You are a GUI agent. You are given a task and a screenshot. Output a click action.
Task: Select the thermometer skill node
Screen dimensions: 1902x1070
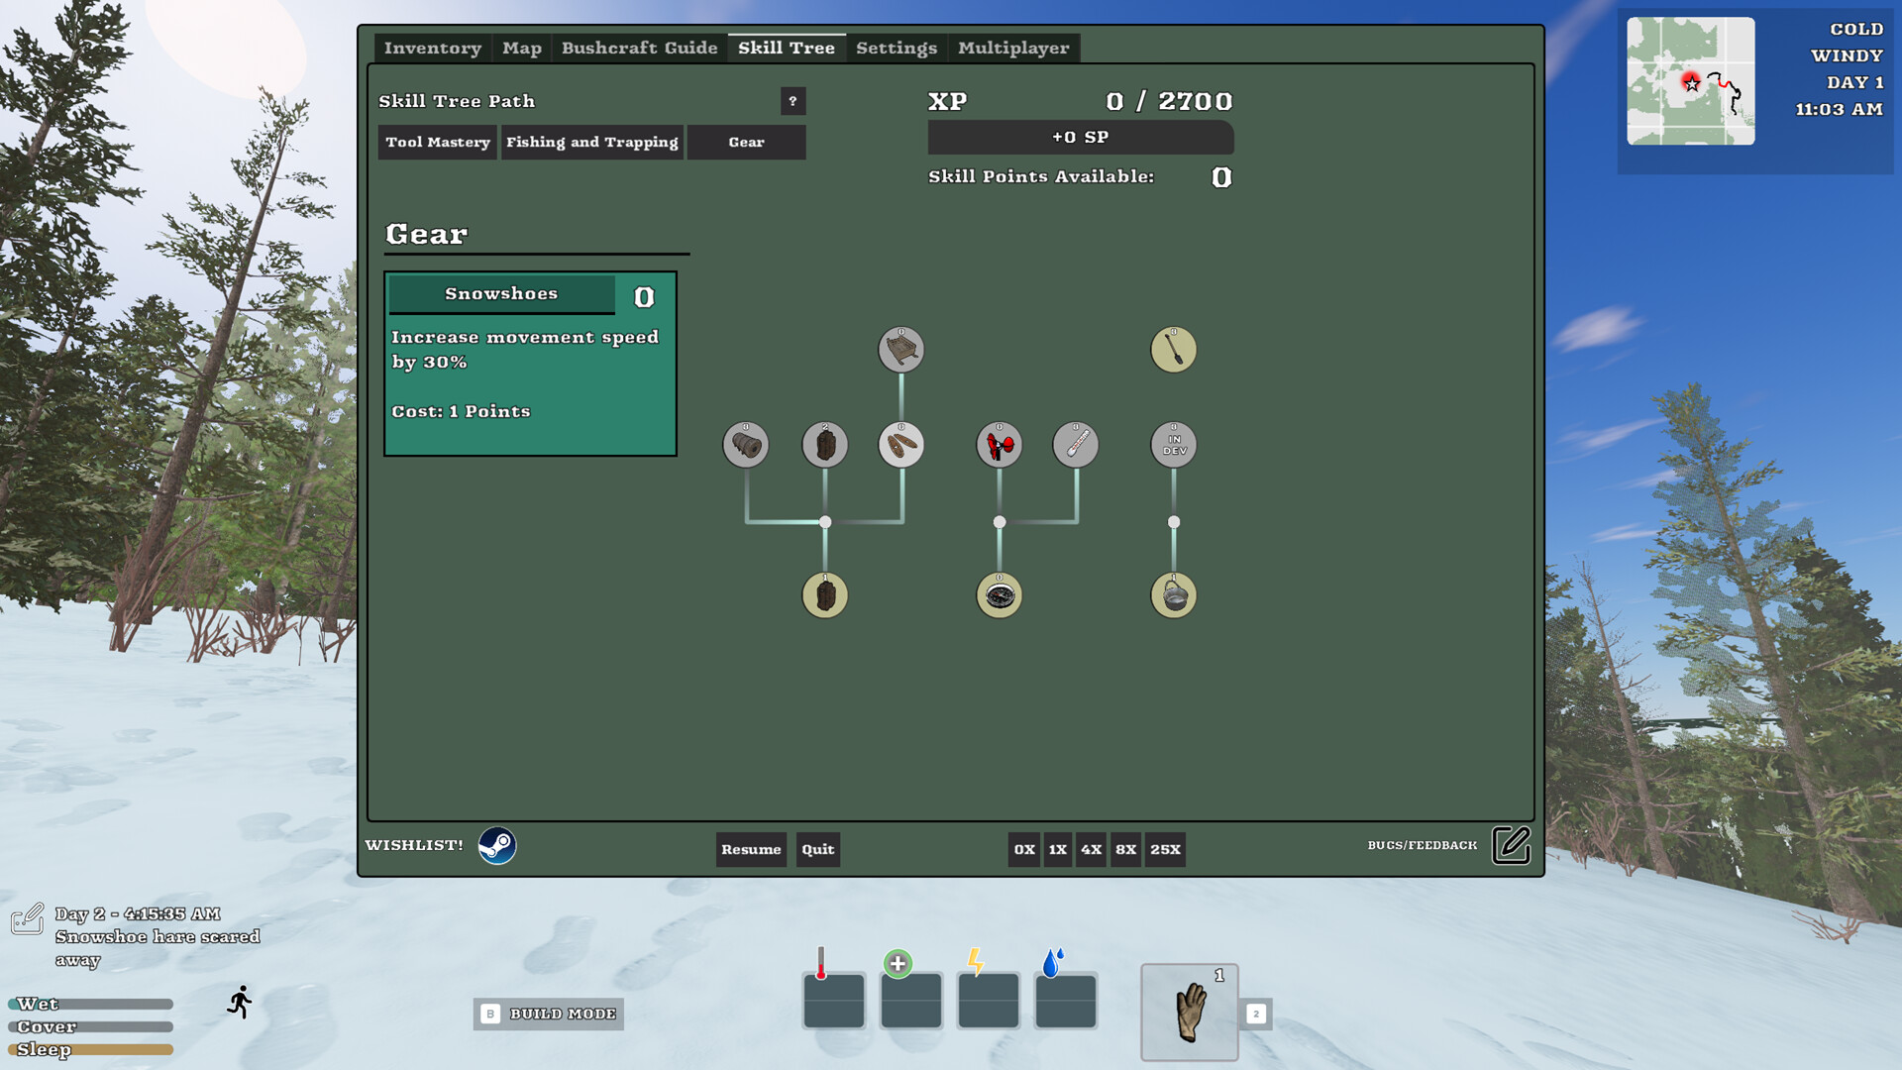click(x=1075, y=445)
